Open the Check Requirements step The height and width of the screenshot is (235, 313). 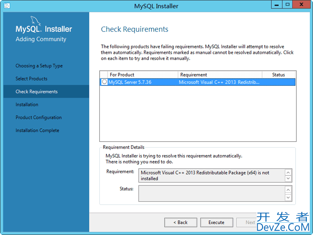click(46, 92)
